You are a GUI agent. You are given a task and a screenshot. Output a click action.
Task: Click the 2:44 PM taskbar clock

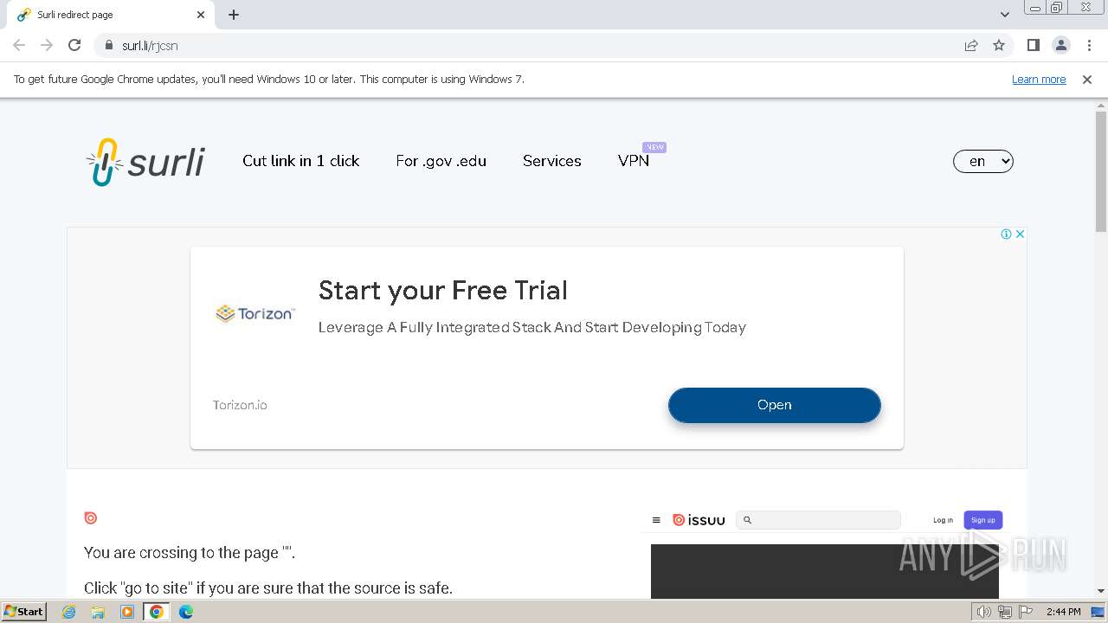point(1063,612)
